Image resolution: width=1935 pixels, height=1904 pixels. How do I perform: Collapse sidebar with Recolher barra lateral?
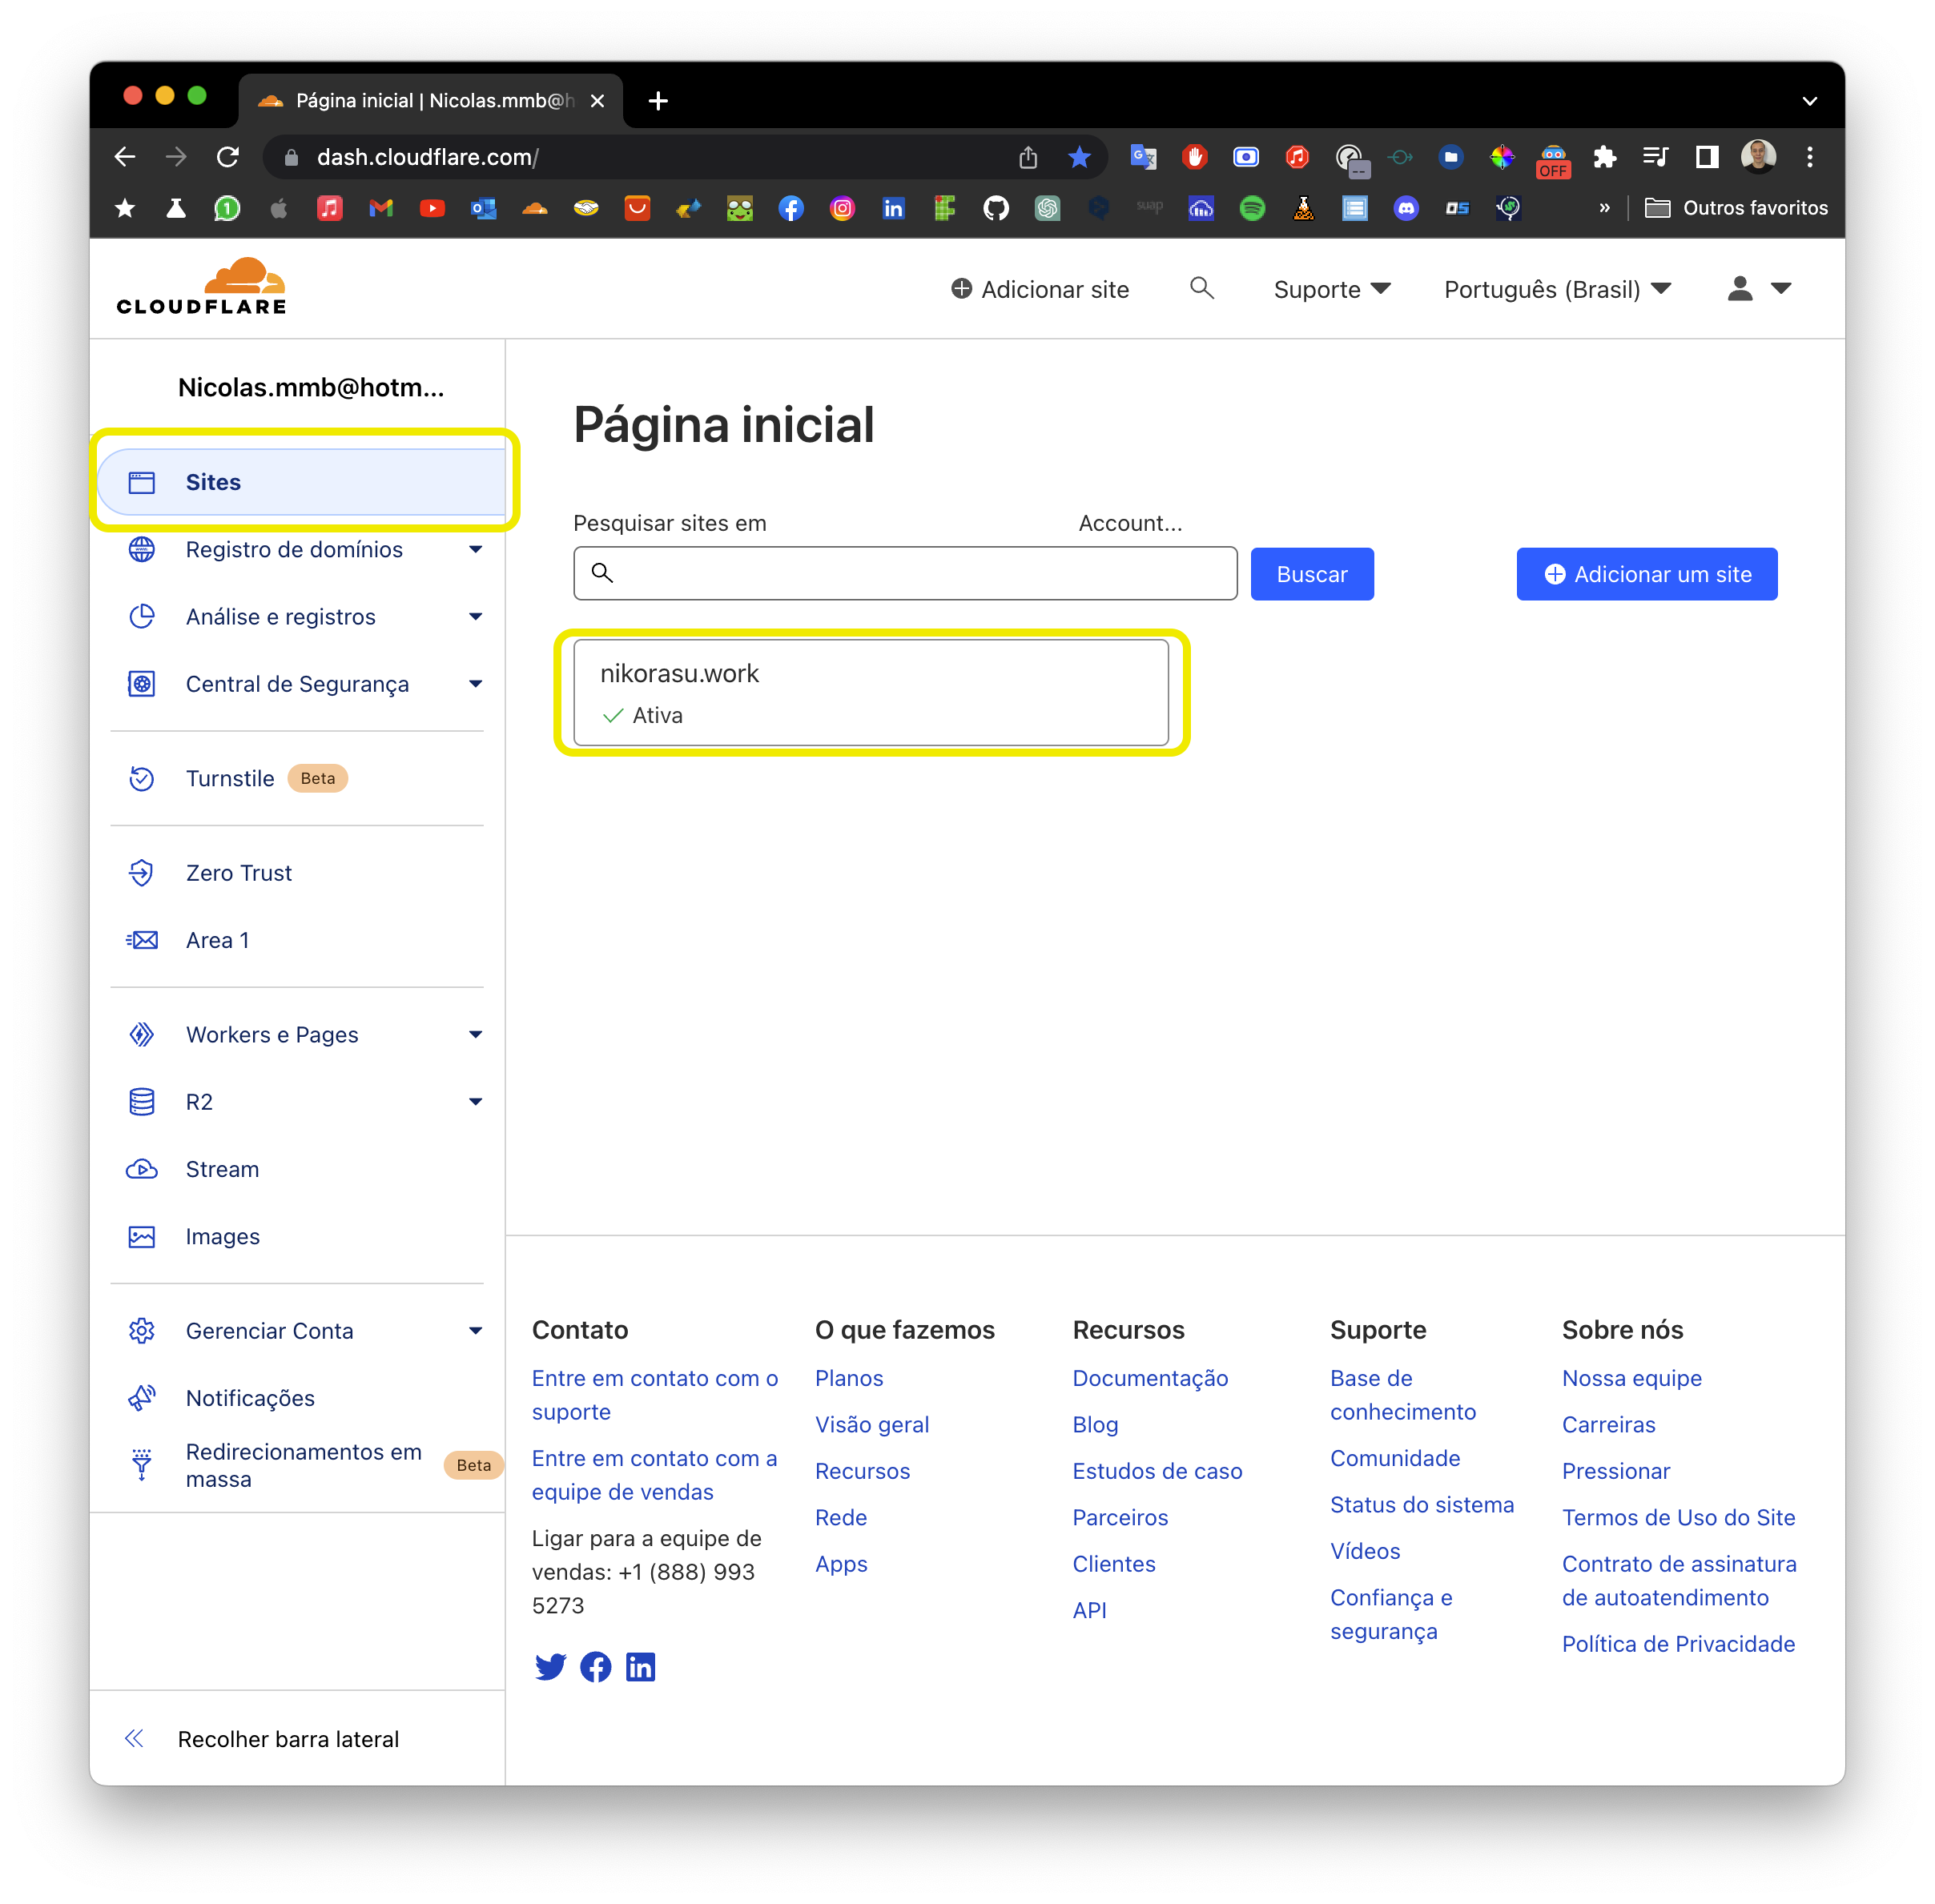(x=262, y=1739)
